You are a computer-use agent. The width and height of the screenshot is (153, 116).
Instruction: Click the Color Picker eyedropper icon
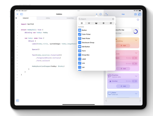[80, 34]
